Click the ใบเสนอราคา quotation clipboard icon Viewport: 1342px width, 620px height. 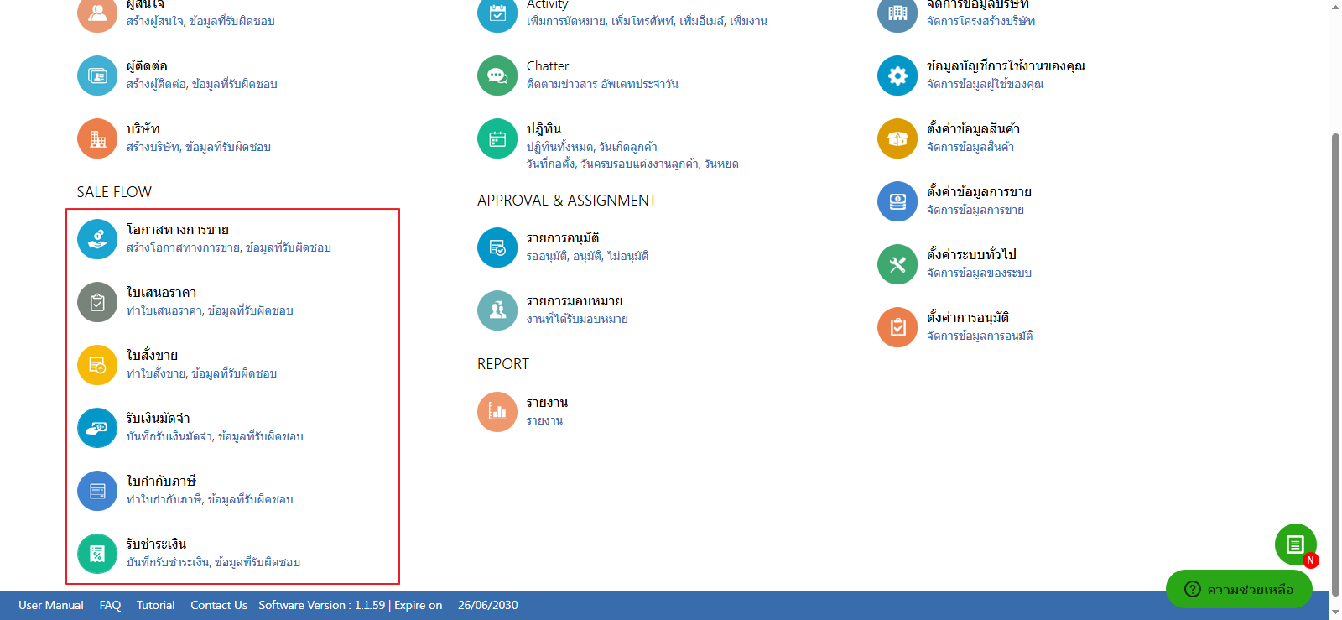tap(97, 302)
